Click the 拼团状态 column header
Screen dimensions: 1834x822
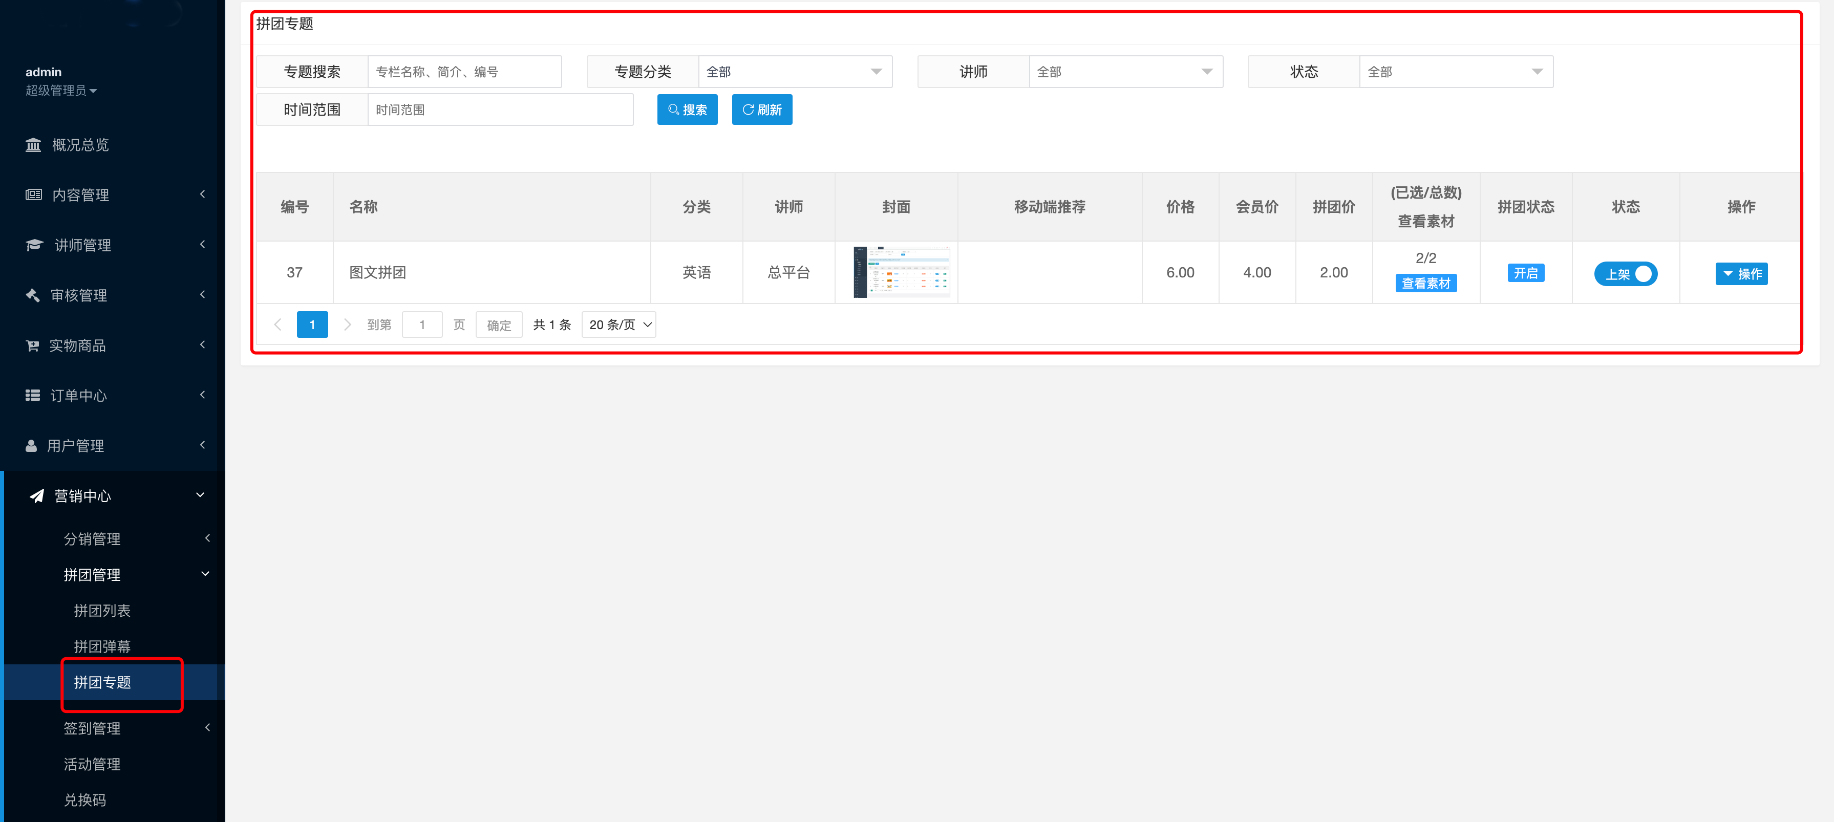pyautogui.click(x=1526, y=207)
